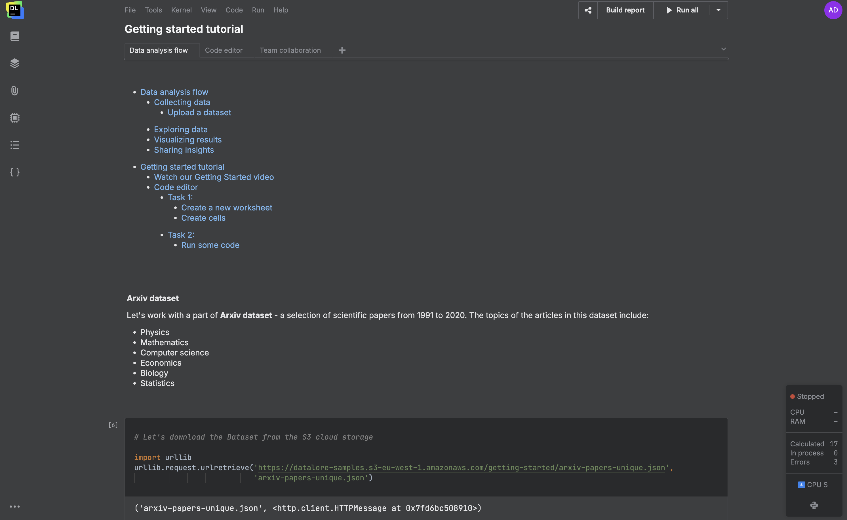The height and width of the screenshot is (520, 847).
Task: Open the Kernel menu
Action: (182, 10)
